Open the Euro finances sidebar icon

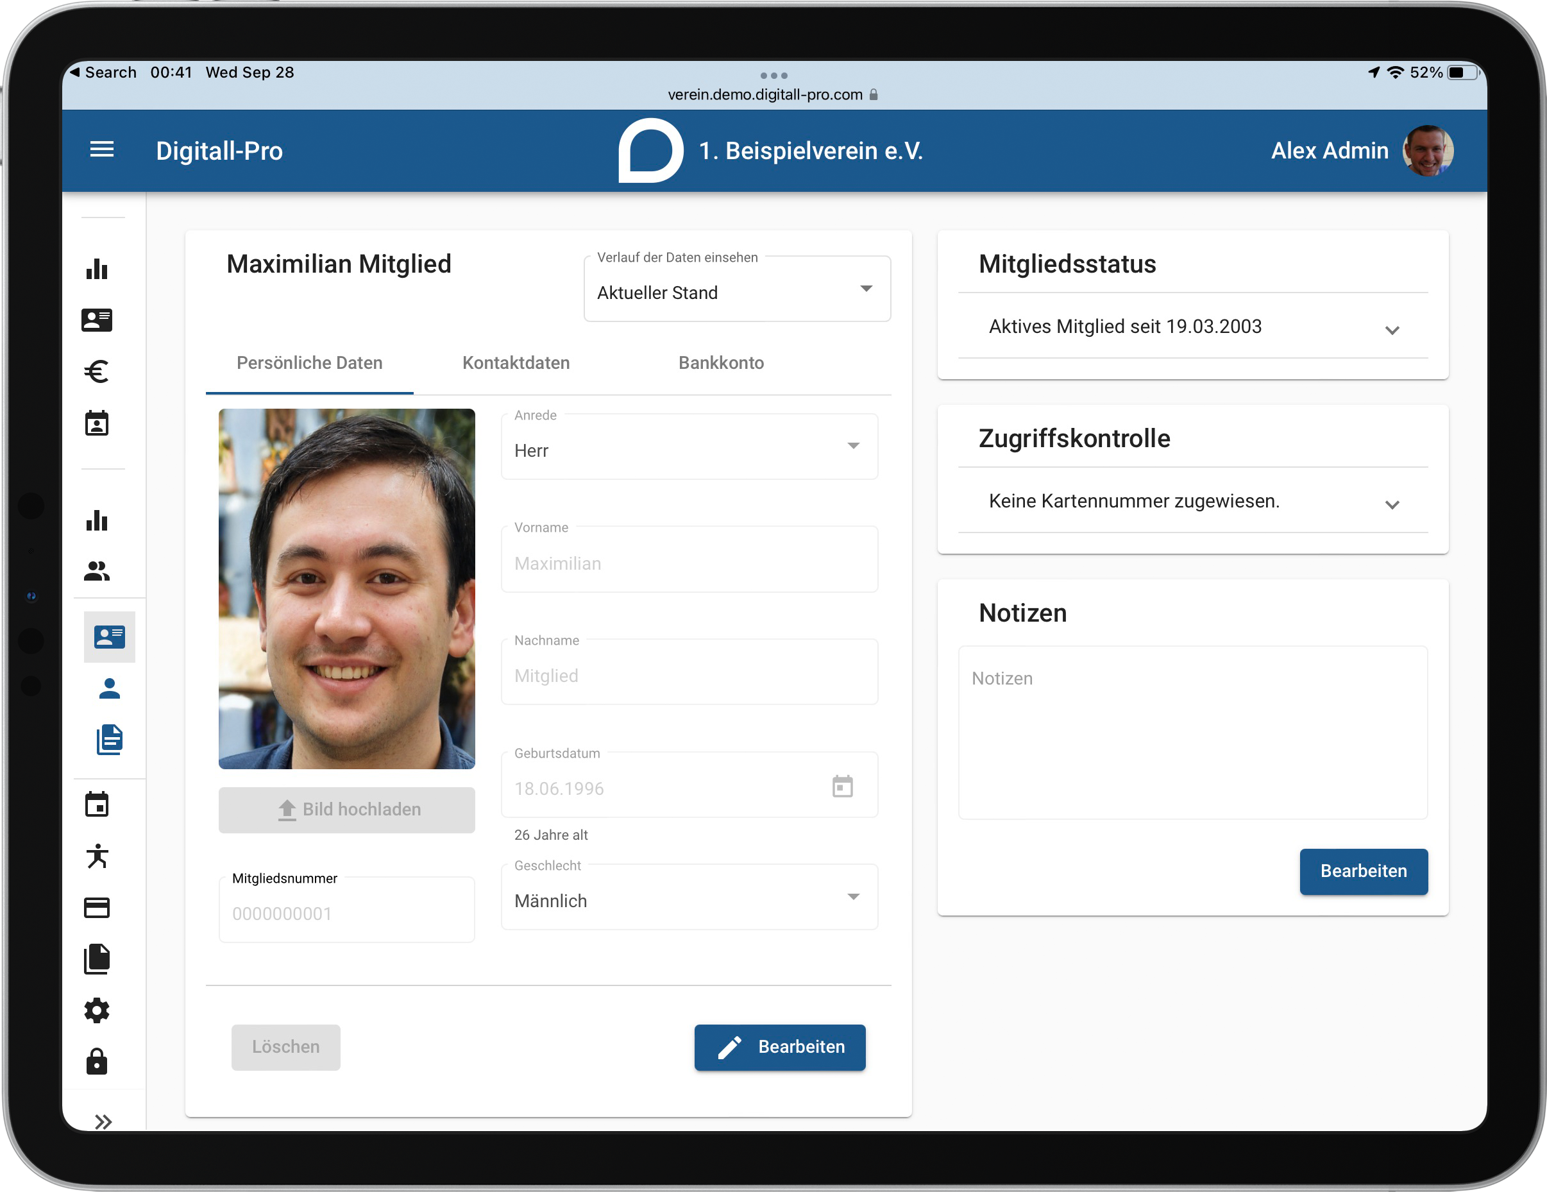click(97, 371)
